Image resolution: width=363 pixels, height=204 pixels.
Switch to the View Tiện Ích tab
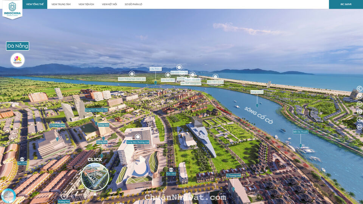86,4
